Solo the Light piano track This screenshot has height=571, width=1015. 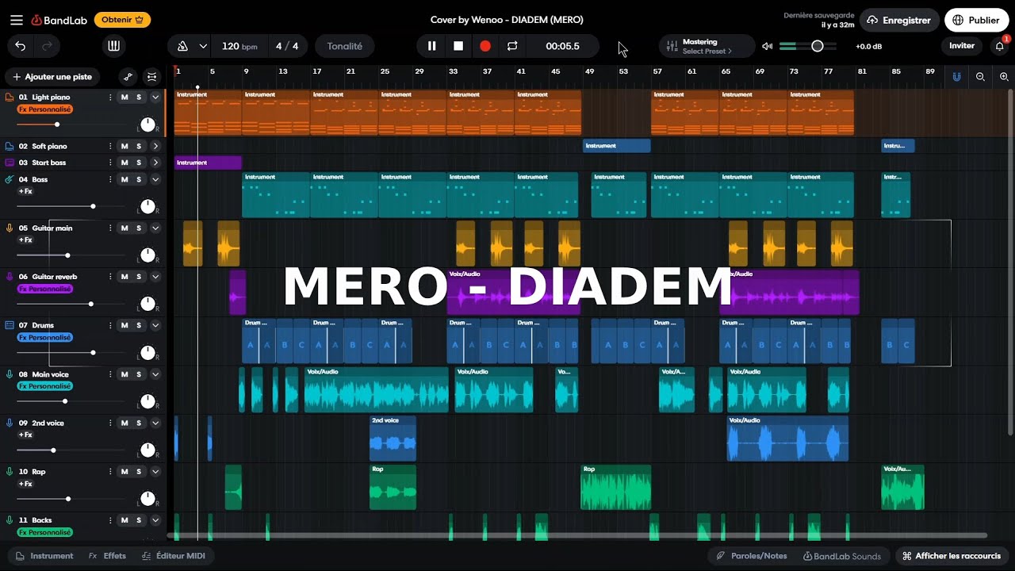click(x=139, y=97)
